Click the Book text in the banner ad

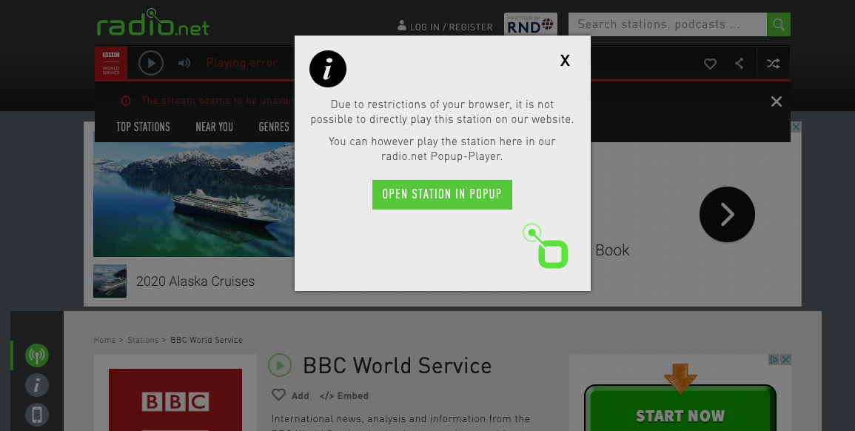(611, 250)
